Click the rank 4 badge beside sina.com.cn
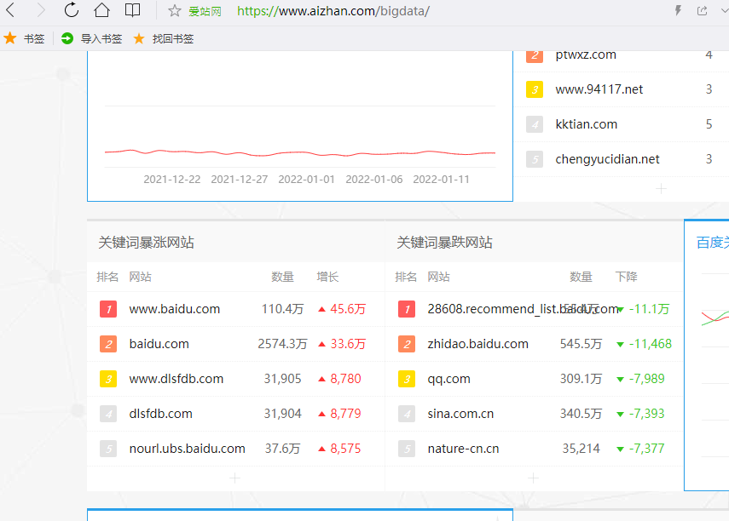Viewport: 729px width, 521px height. [x=407, y=414]
